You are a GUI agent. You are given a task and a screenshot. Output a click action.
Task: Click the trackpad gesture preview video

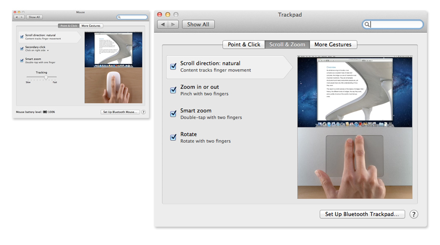coord(355,127)
